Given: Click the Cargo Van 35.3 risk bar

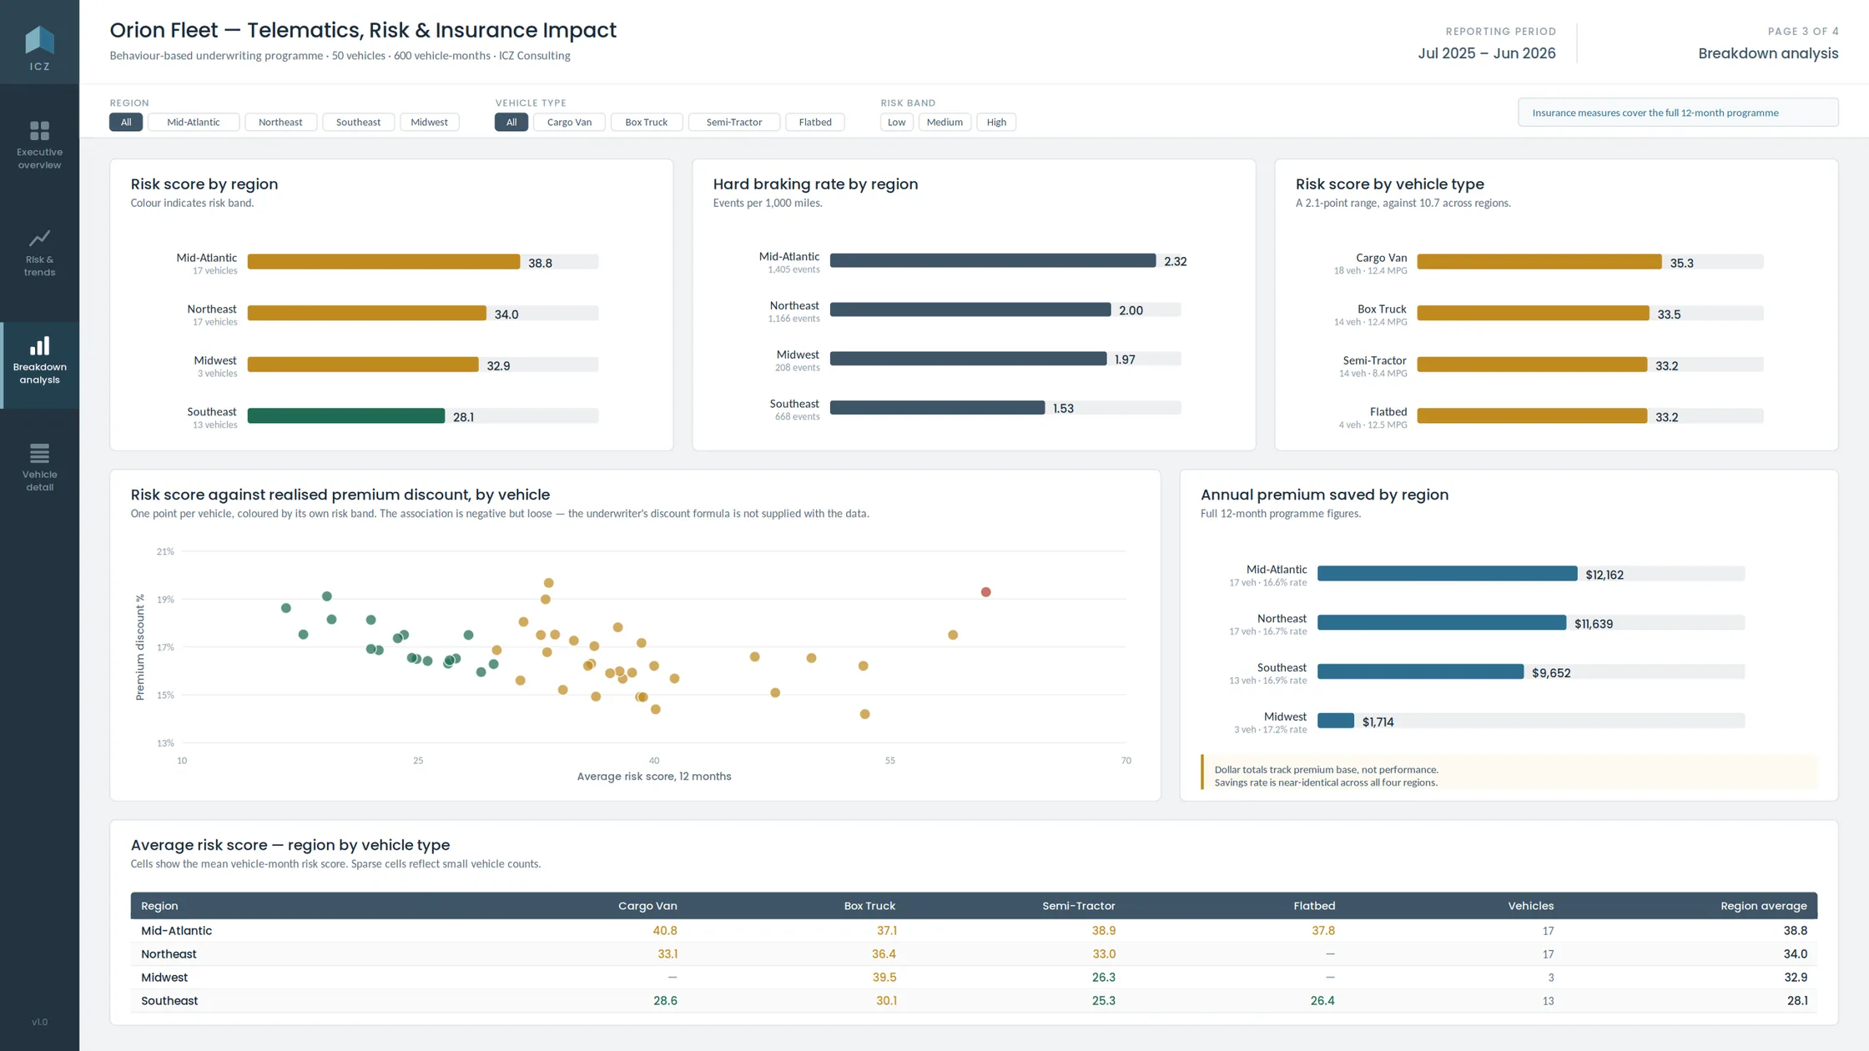Looking at the screenshot, I should tap(1539, 262).
